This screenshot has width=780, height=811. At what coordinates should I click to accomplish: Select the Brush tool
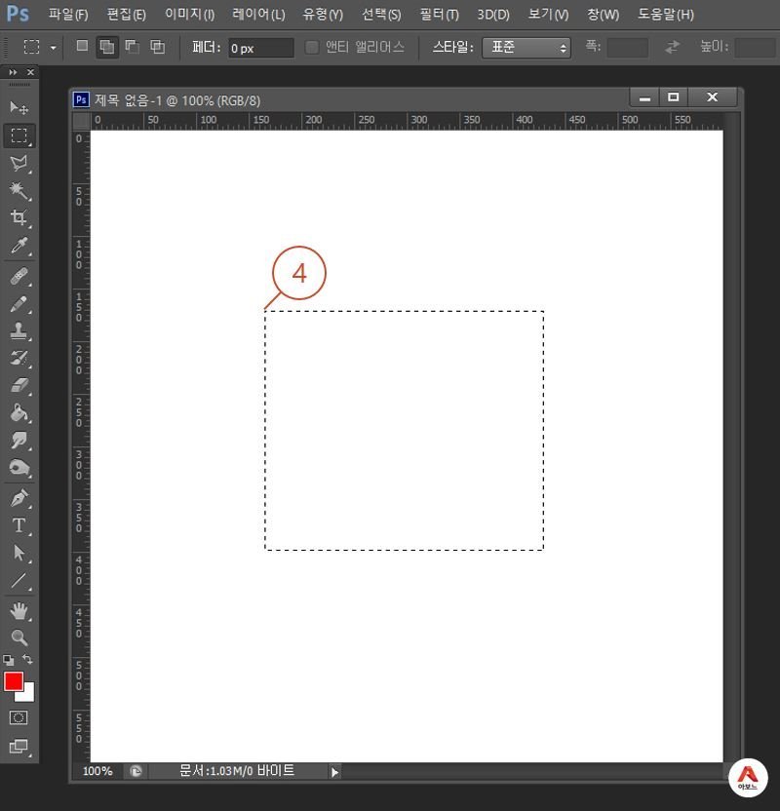click(19, 304)
